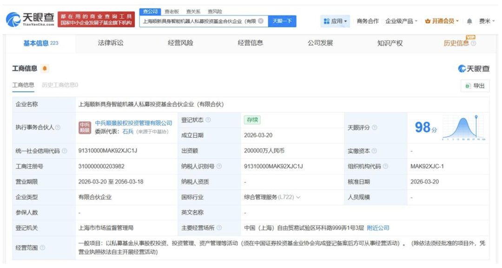This screenshot has width=502, height=268.
Task: Click help icon next to 天眼评分
Action: (374, 127)
